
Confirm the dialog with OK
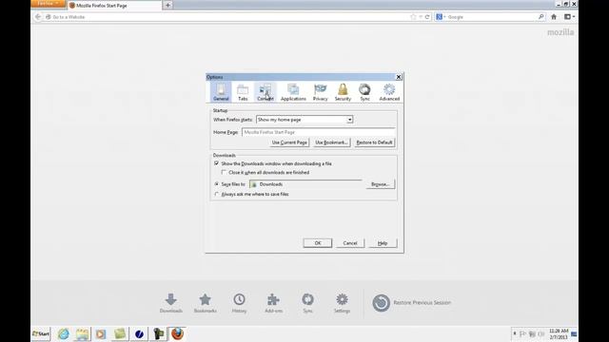(x=318, y=243)
